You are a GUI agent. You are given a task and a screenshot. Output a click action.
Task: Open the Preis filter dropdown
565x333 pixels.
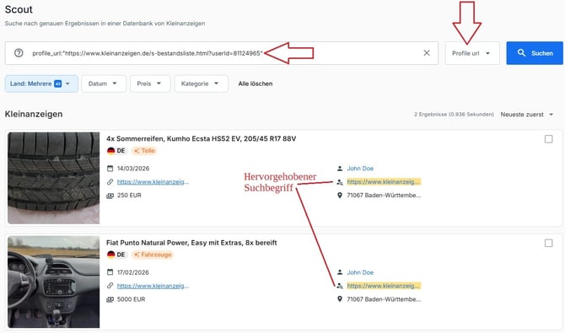150,83
